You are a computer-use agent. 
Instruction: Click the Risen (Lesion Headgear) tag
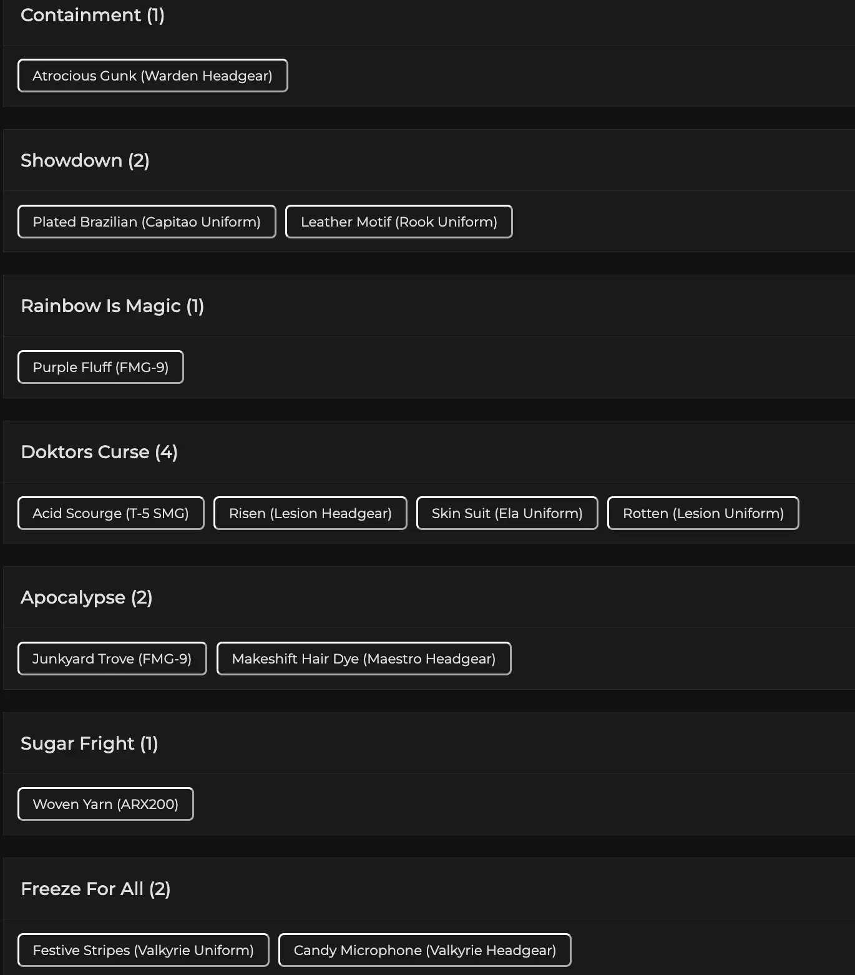coord(310,513)
